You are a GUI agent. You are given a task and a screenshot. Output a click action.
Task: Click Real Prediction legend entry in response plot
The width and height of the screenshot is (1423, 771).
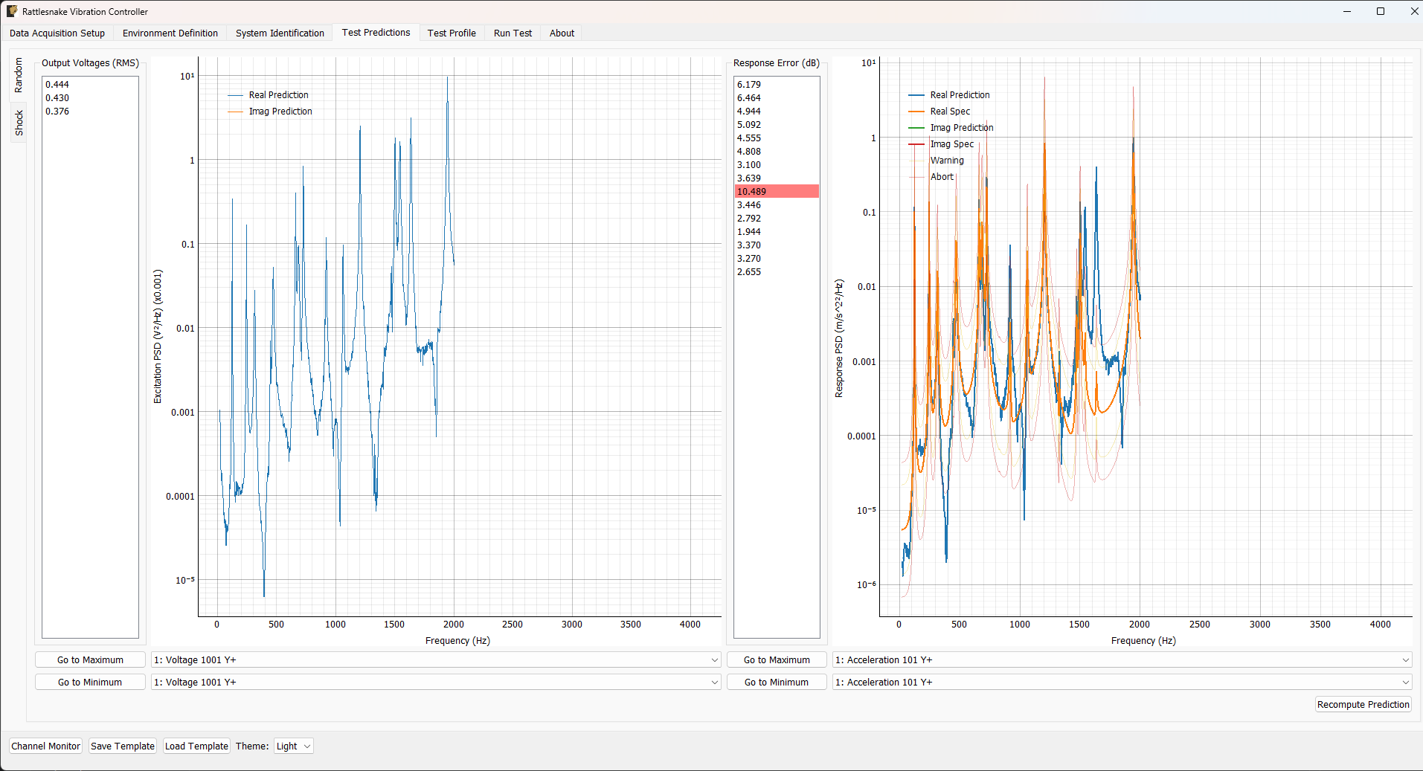coord(950,95)
